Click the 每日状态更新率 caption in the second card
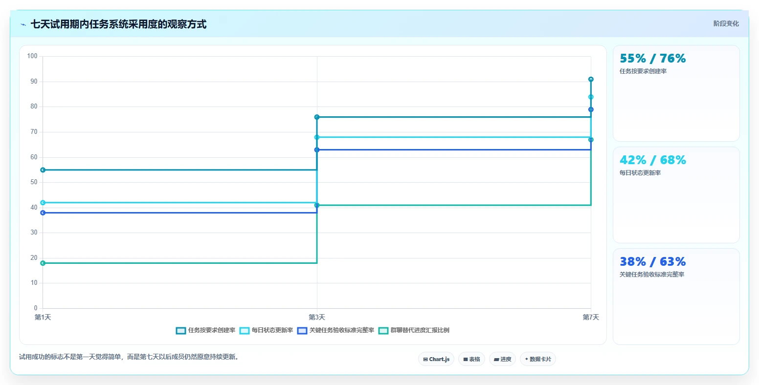Screen dimensions: 759x385 click(640, 173)
